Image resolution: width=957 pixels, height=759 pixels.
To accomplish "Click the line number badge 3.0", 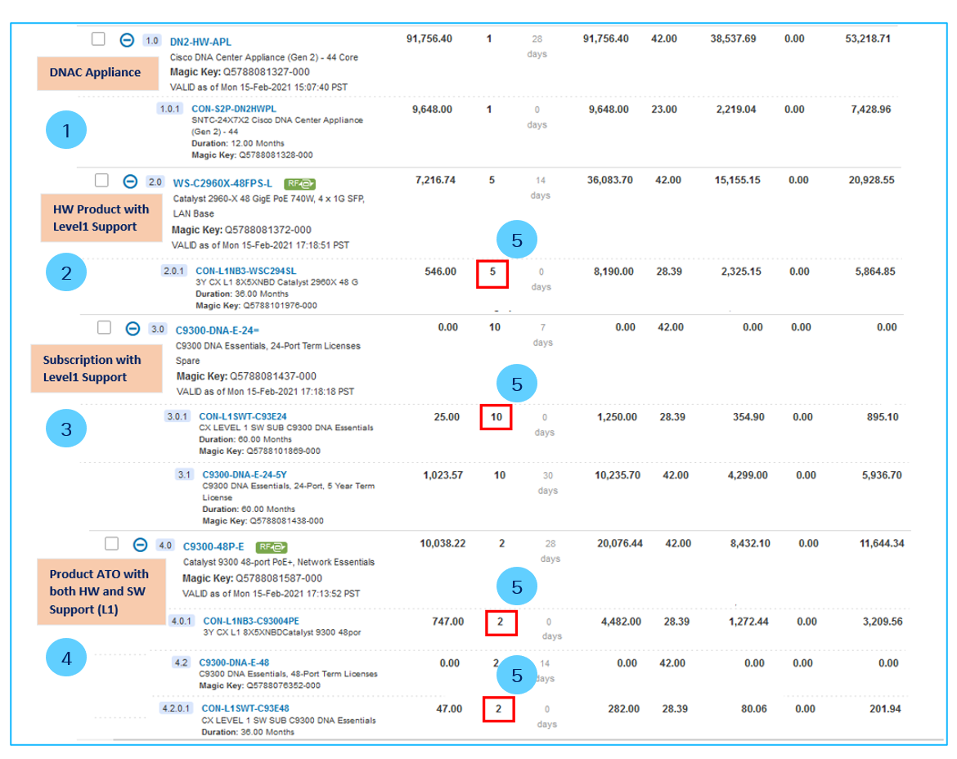I will 158,330.
